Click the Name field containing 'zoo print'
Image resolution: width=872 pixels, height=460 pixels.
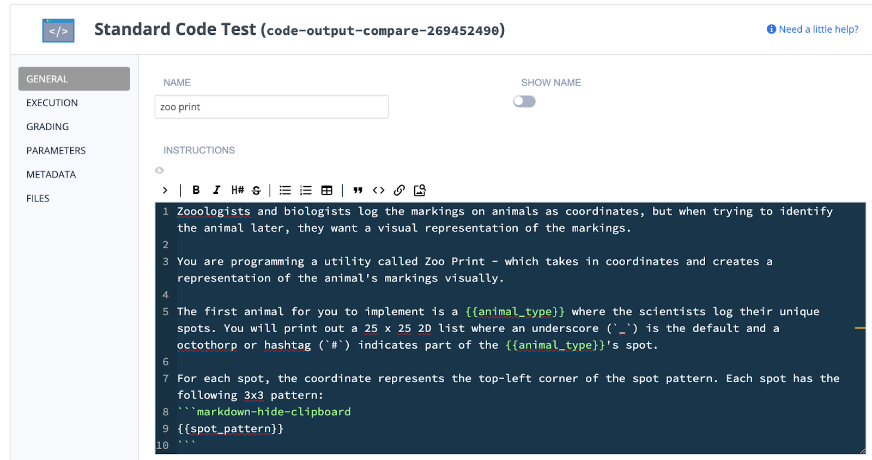[271, 107]
